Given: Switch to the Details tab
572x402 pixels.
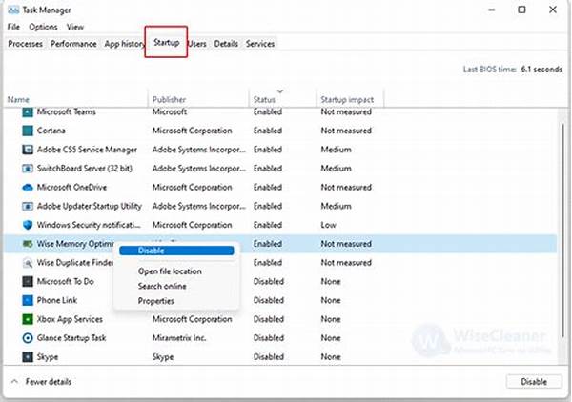Looking at the screenshot, I should click(x=226, y=44).
